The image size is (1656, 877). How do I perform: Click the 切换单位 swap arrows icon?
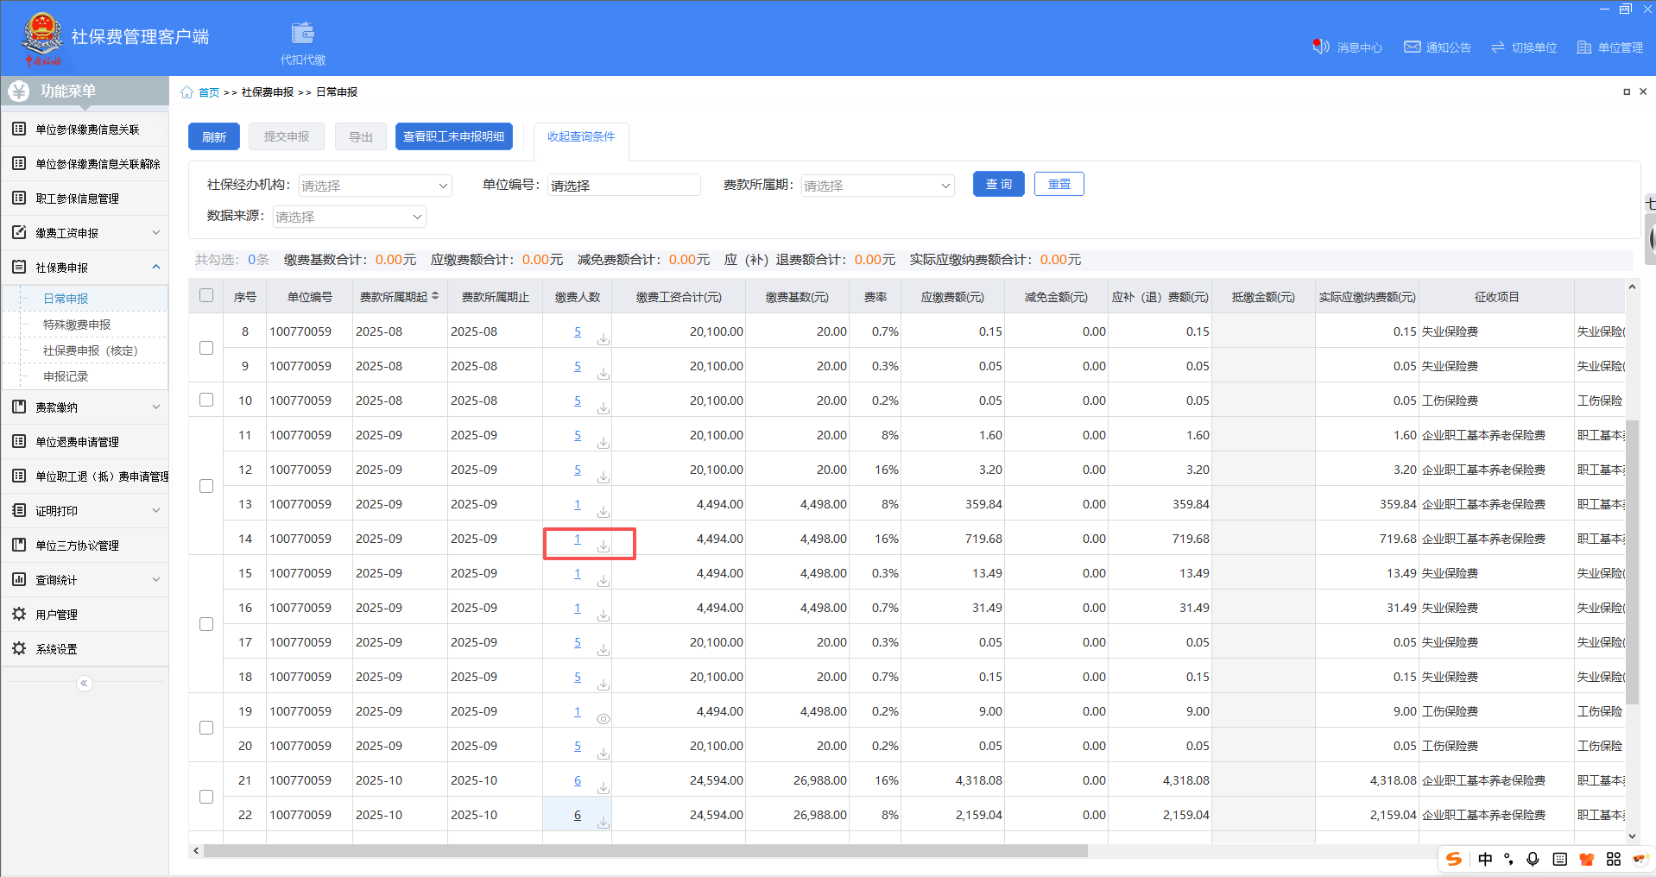[1498, 47]
